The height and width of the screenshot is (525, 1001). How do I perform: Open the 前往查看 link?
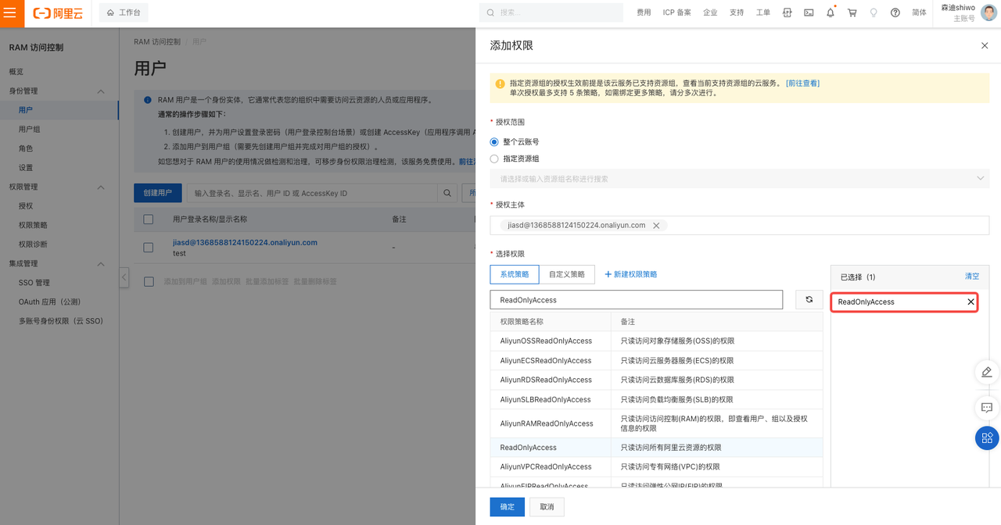coord(803,83)
